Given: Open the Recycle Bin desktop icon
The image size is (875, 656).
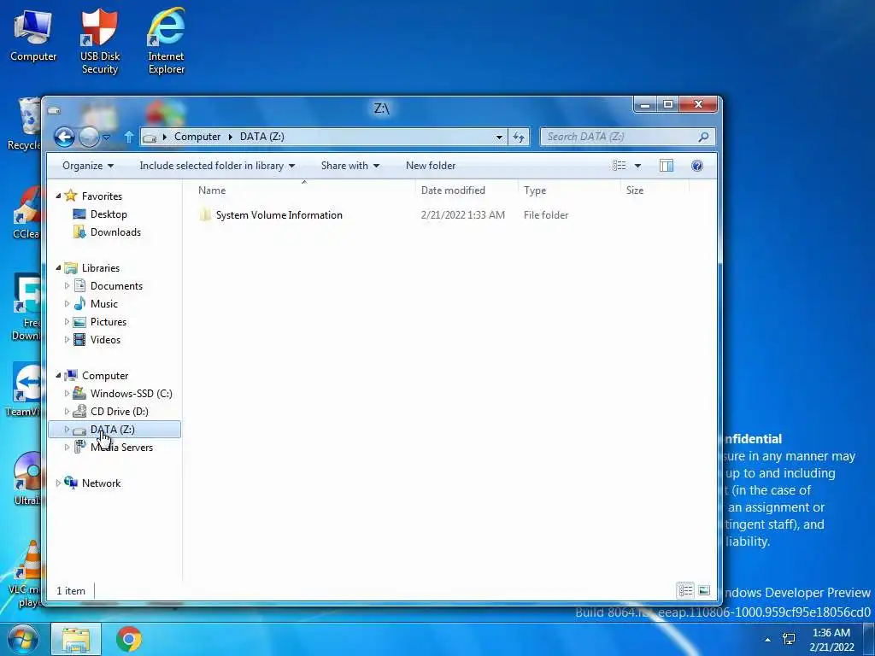Looking at the screenshot, I should pyautogui.click(x=25, y=125).
